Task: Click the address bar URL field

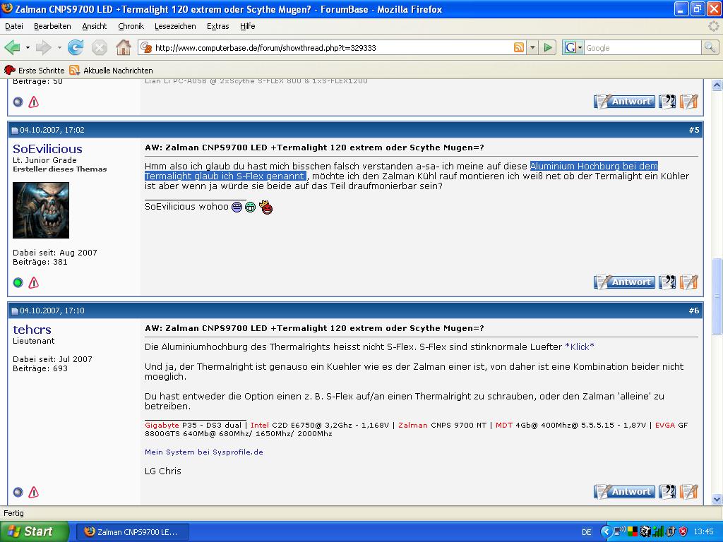Action: click(x=332, y=48)
